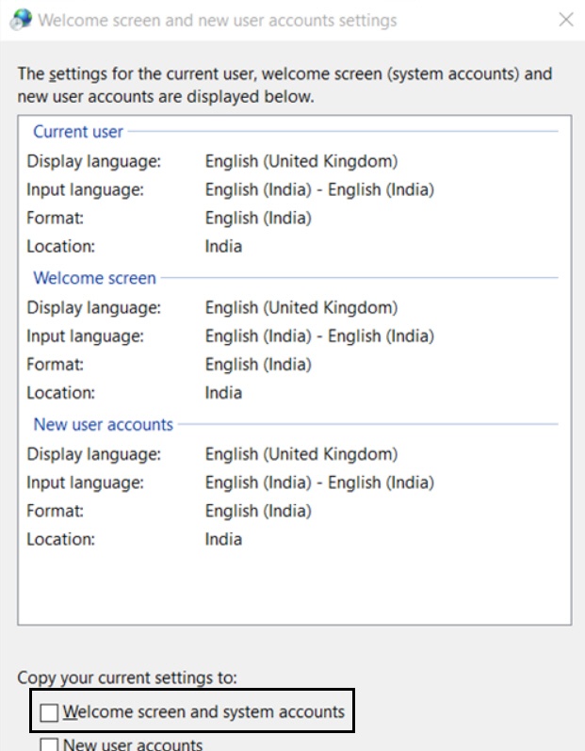Click Current user's Input language value
Screen dimensions: 585x751
[x=319, y=189]
